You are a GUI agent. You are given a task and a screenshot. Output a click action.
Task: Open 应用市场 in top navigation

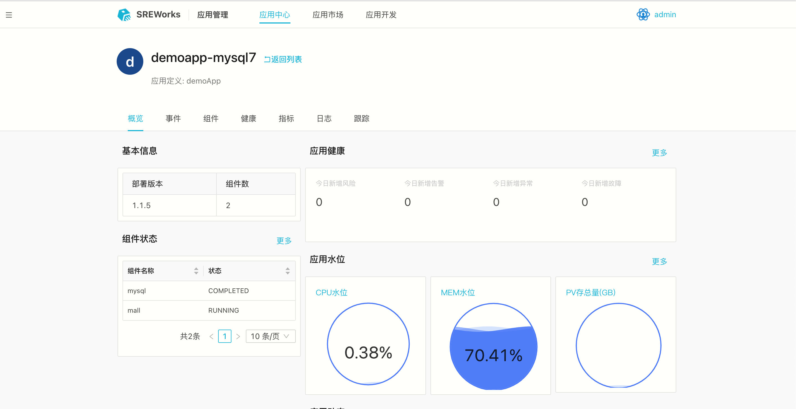[328, 15]
